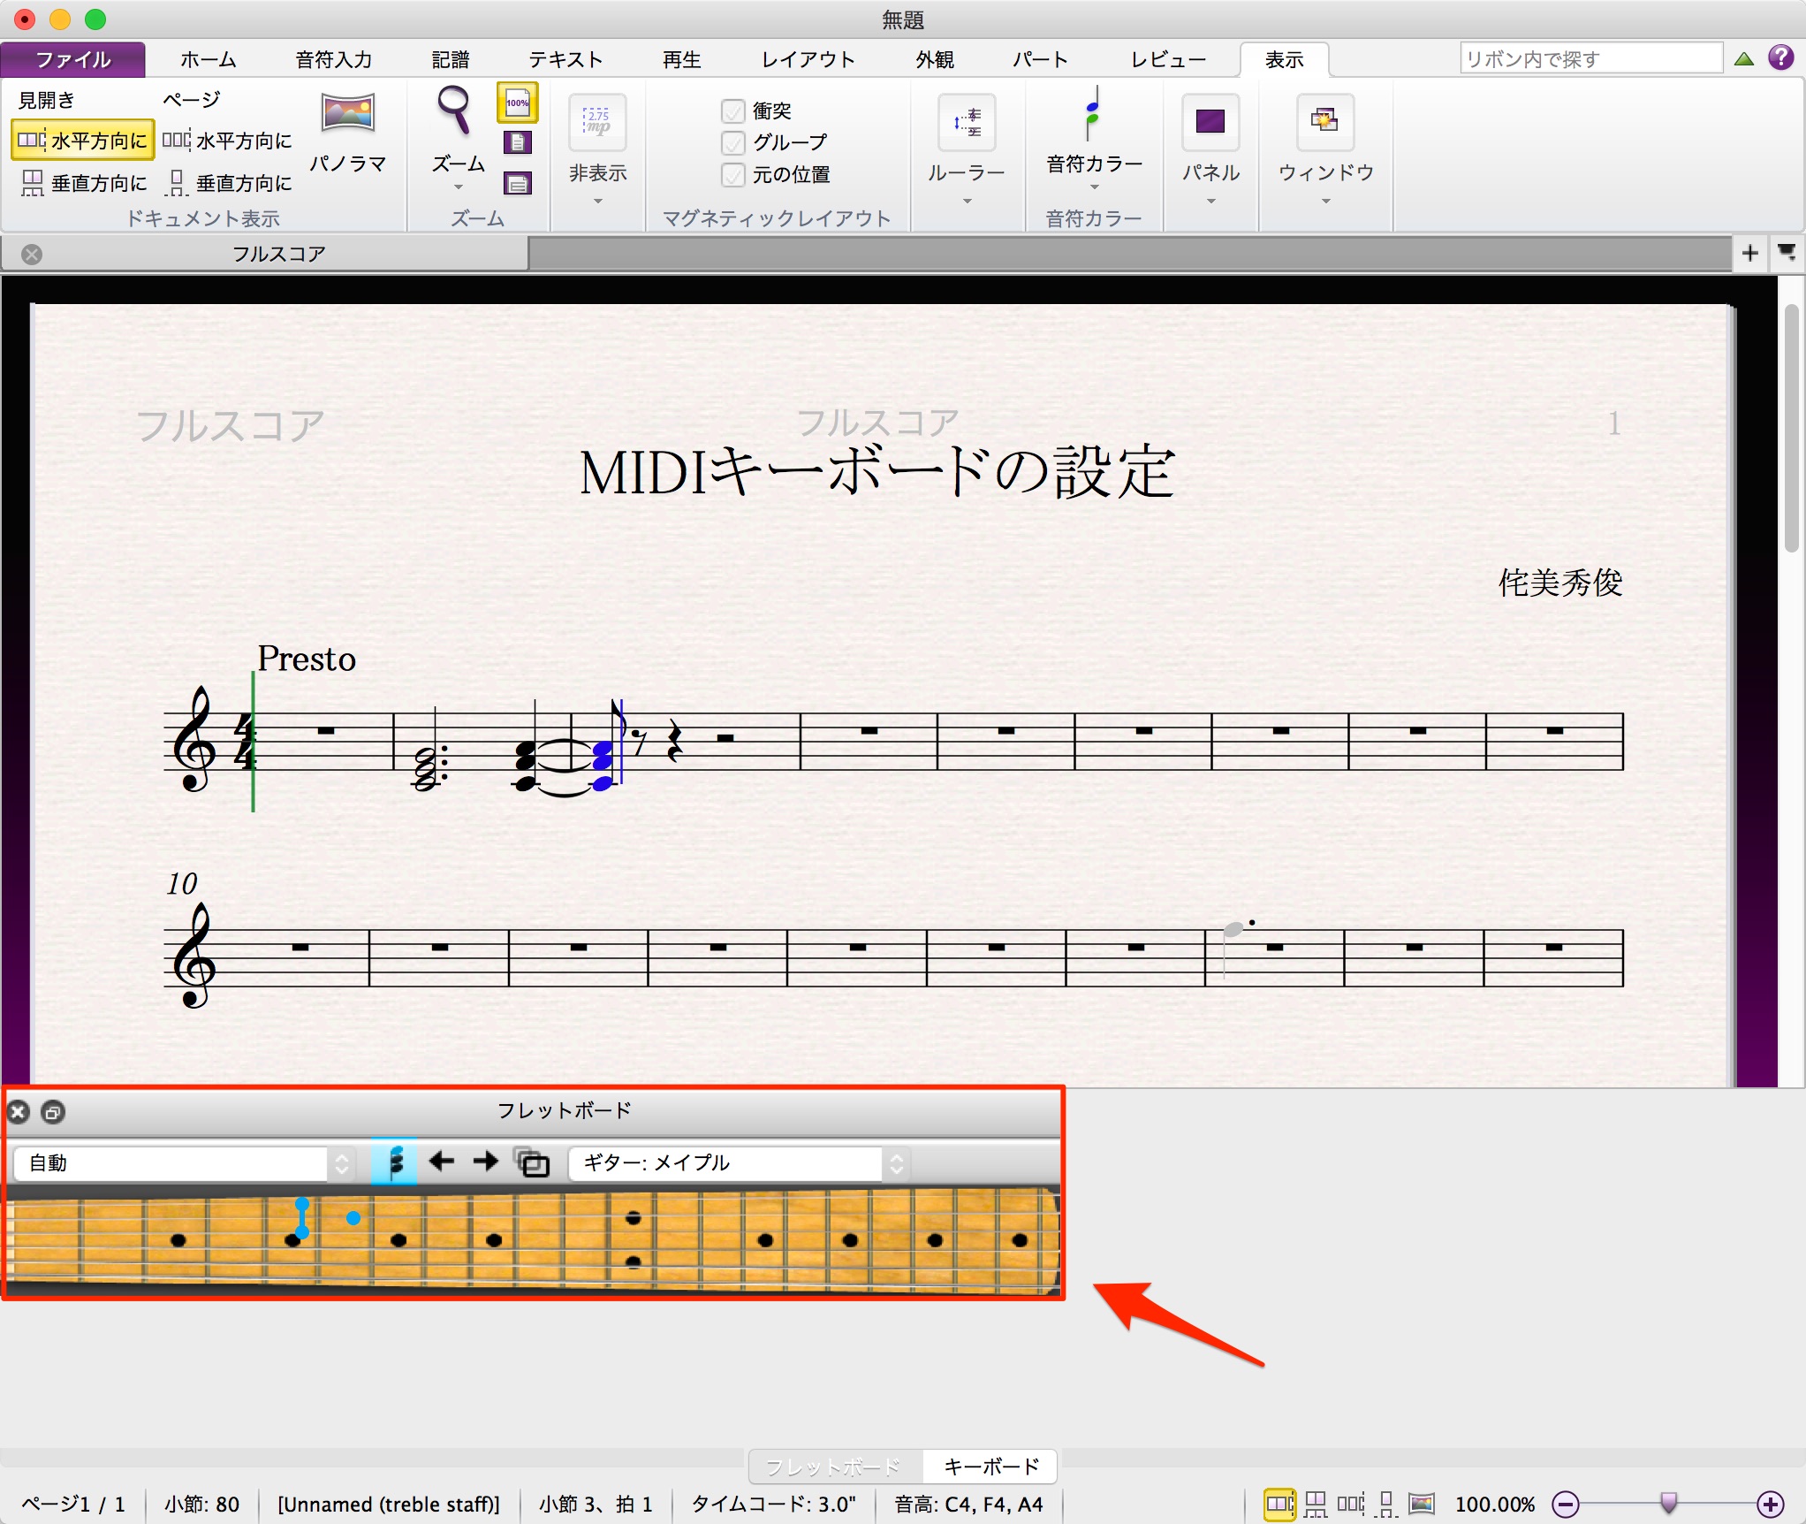The width and height of the screenshot is (1806, 1524).
Task: Expand the 非表示 dropdown arrow
Action: (598, 201)
